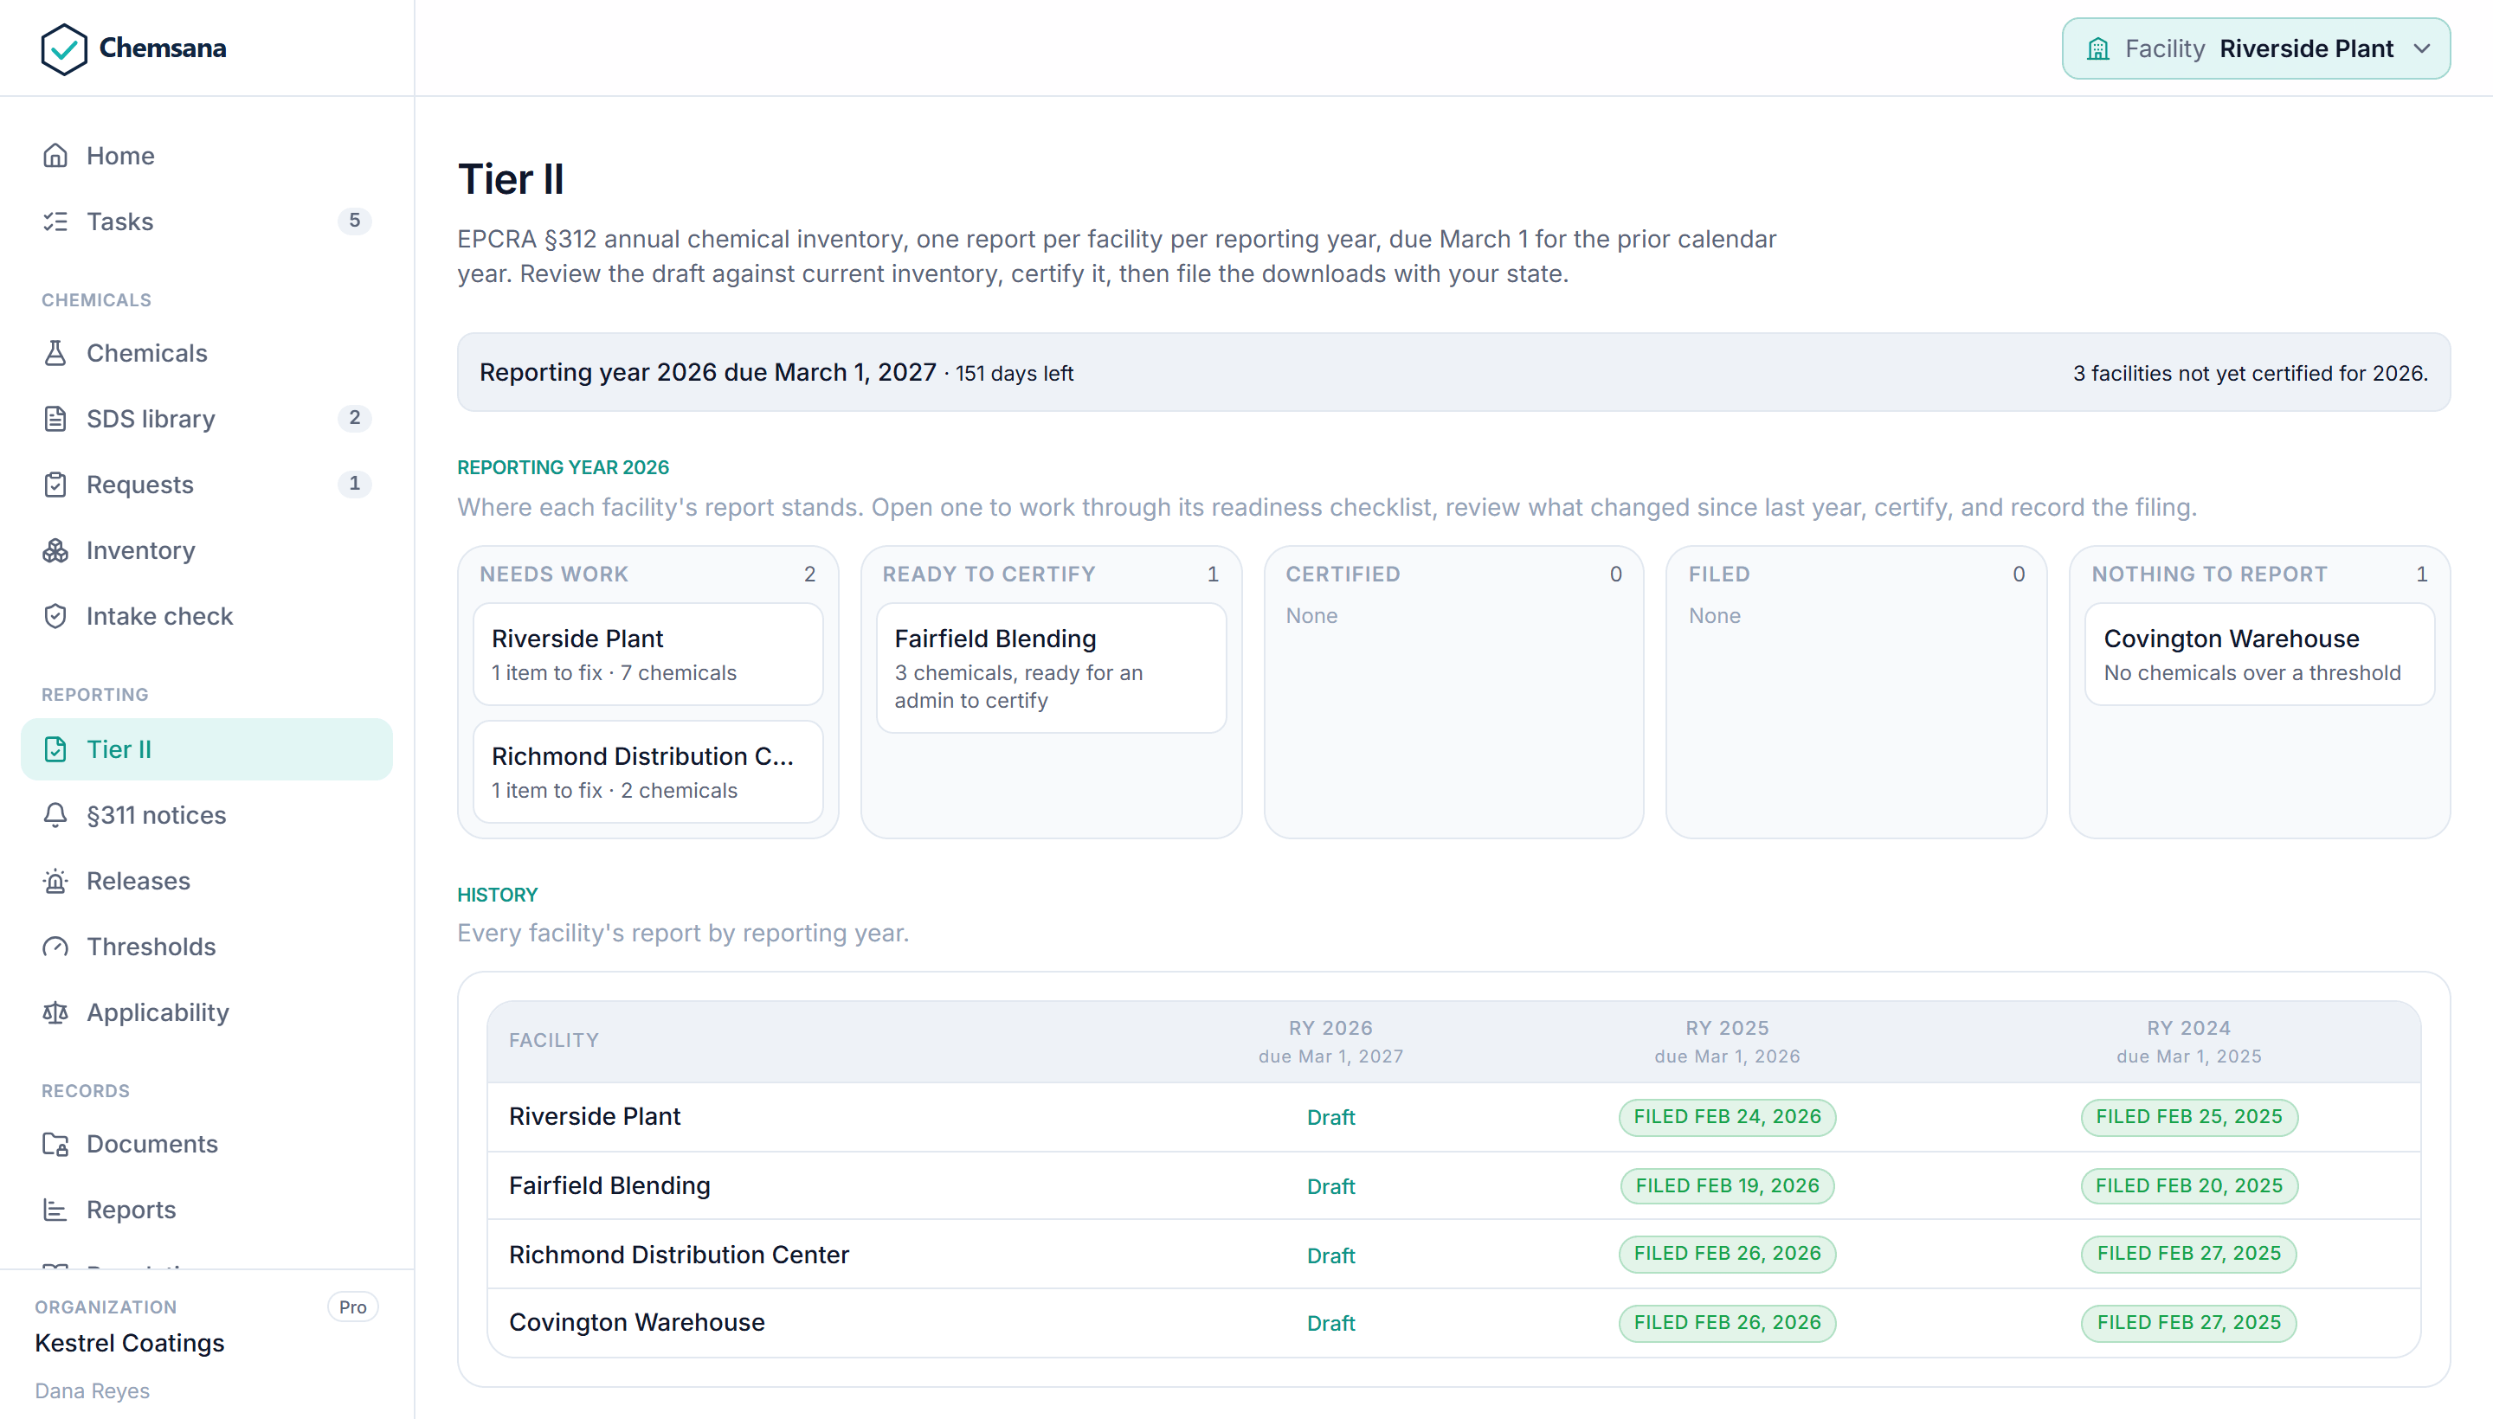
Task: Navigate to Thresholds in sidebar
Action: (207, 947)
